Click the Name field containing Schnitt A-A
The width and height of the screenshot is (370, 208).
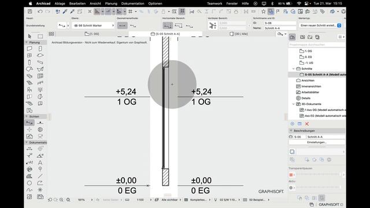click(x=280, y=28)
